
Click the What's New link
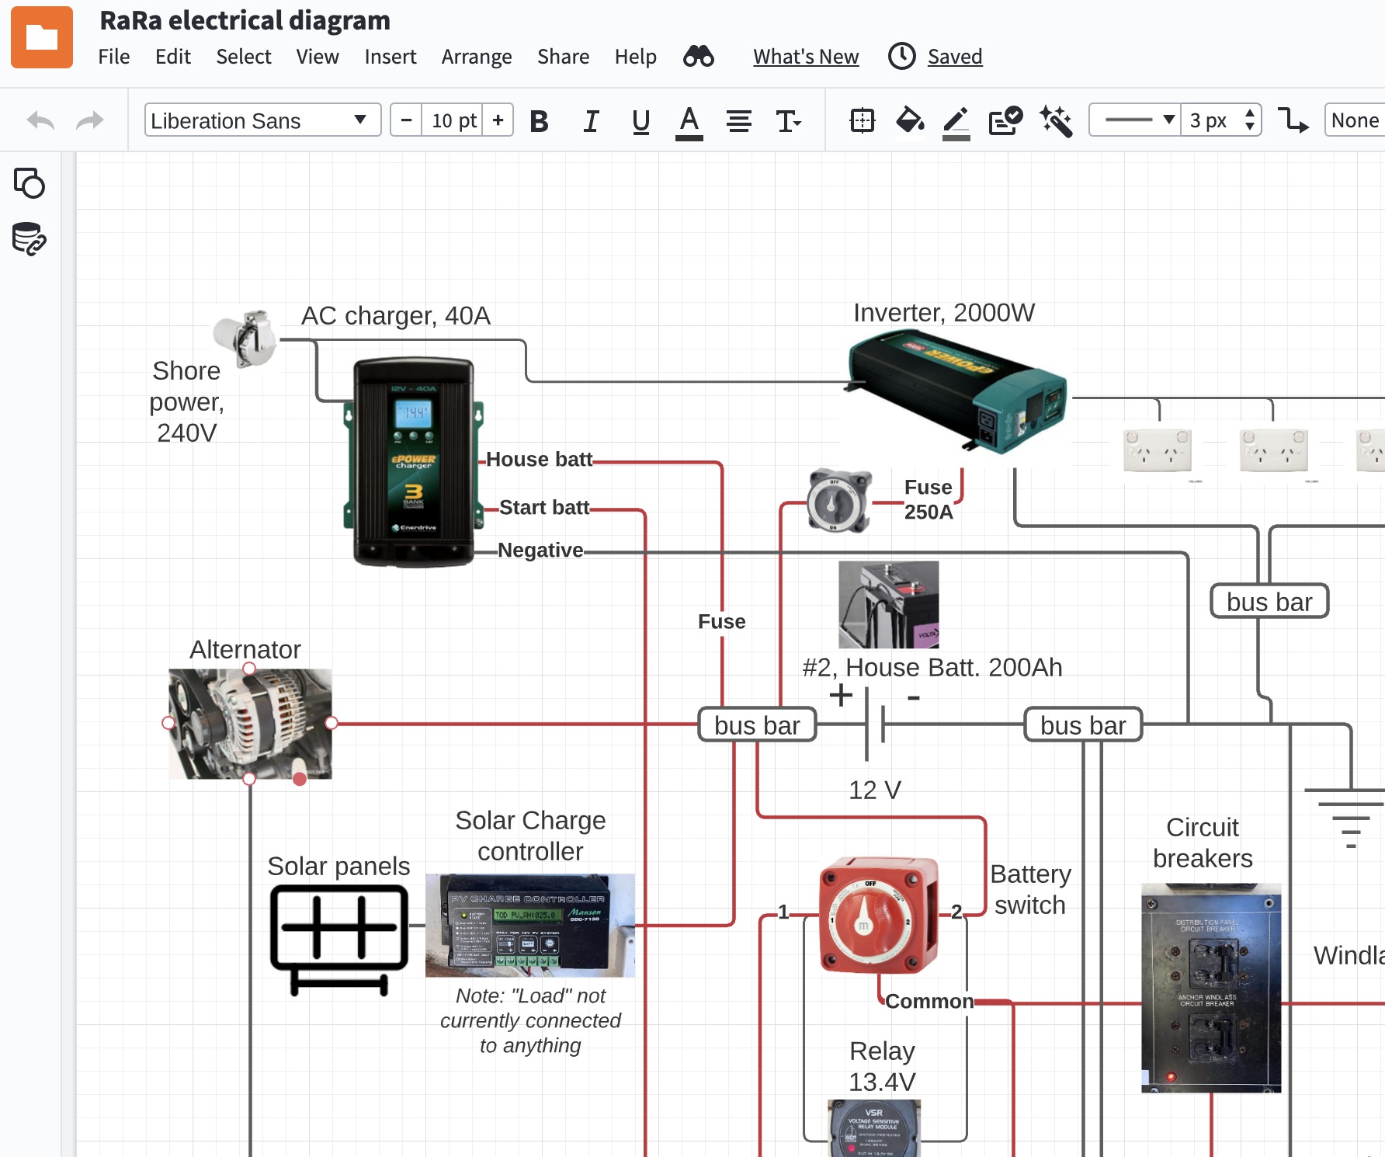click(806, 57)
